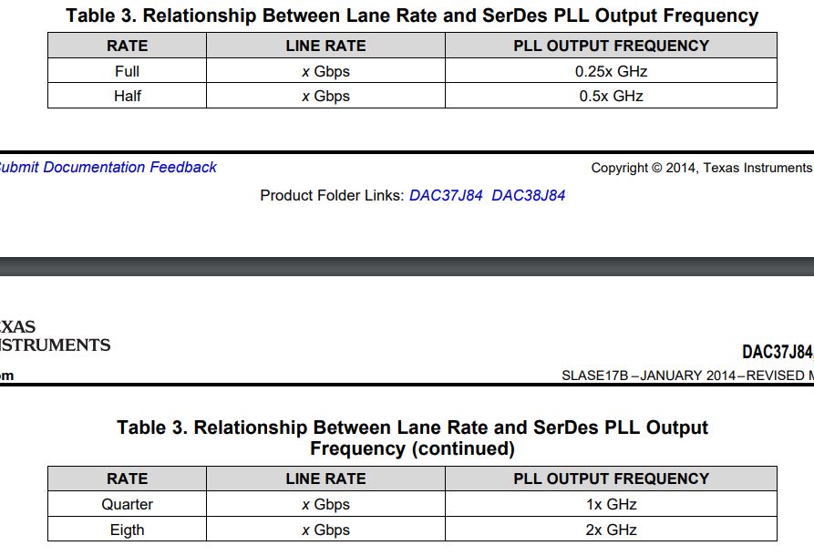Open the DAC38J84 product folder link
This screenshot has height=556, width=814.
click(x=528, y=195)
